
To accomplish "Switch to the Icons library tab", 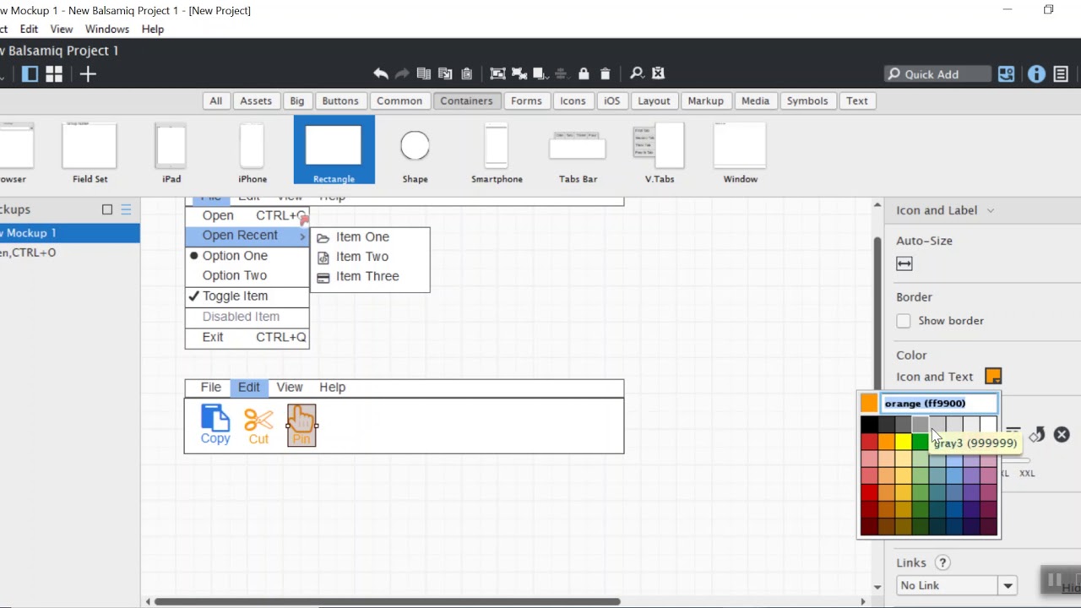I will tap(573, 100).
